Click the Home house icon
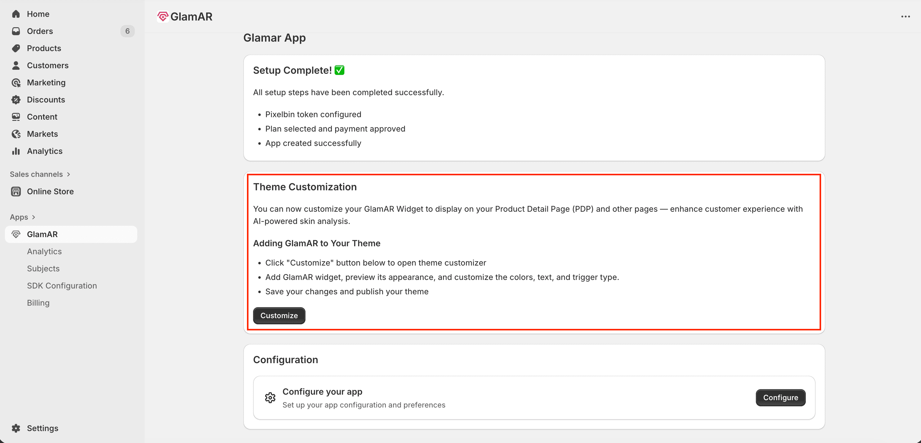The image size is (921, 443). 16,14
